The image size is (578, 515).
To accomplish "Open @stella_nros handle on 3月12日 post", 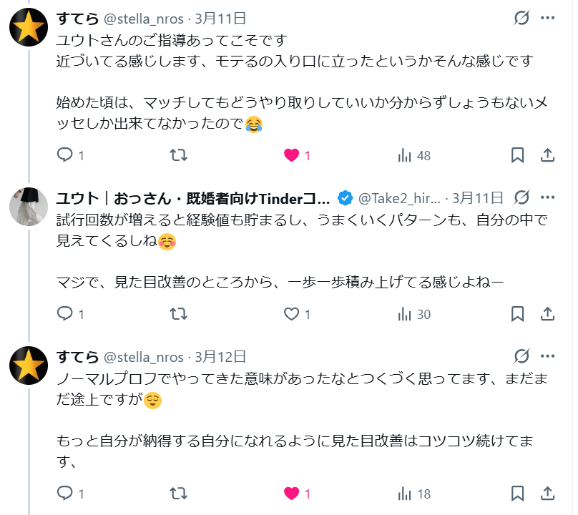I will click(x=144, y=356).
